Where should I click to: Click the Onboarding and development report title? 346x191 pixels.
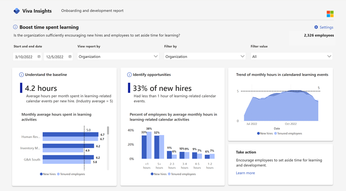pyautogui.click(x=92, y=11)
